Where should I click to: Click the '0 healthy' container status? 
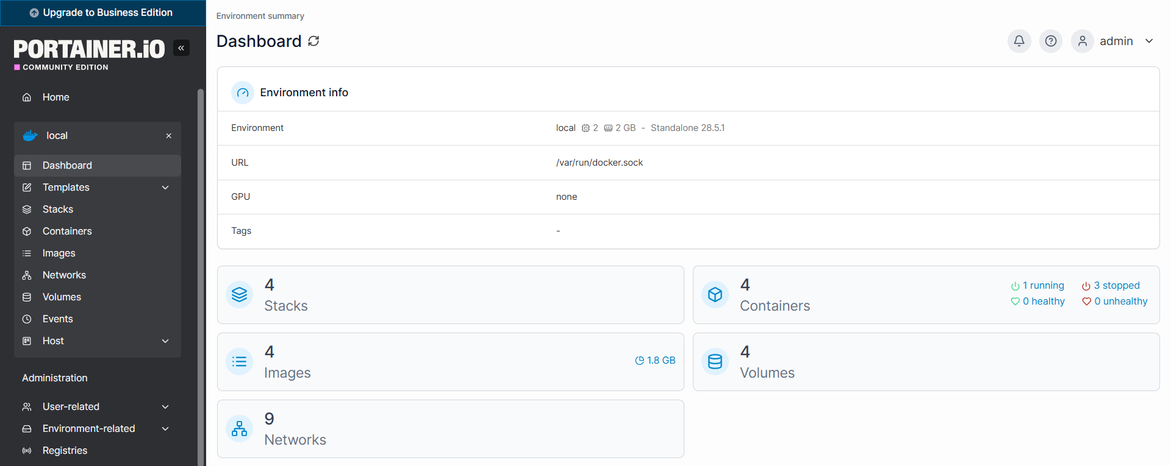[1037, 302]
